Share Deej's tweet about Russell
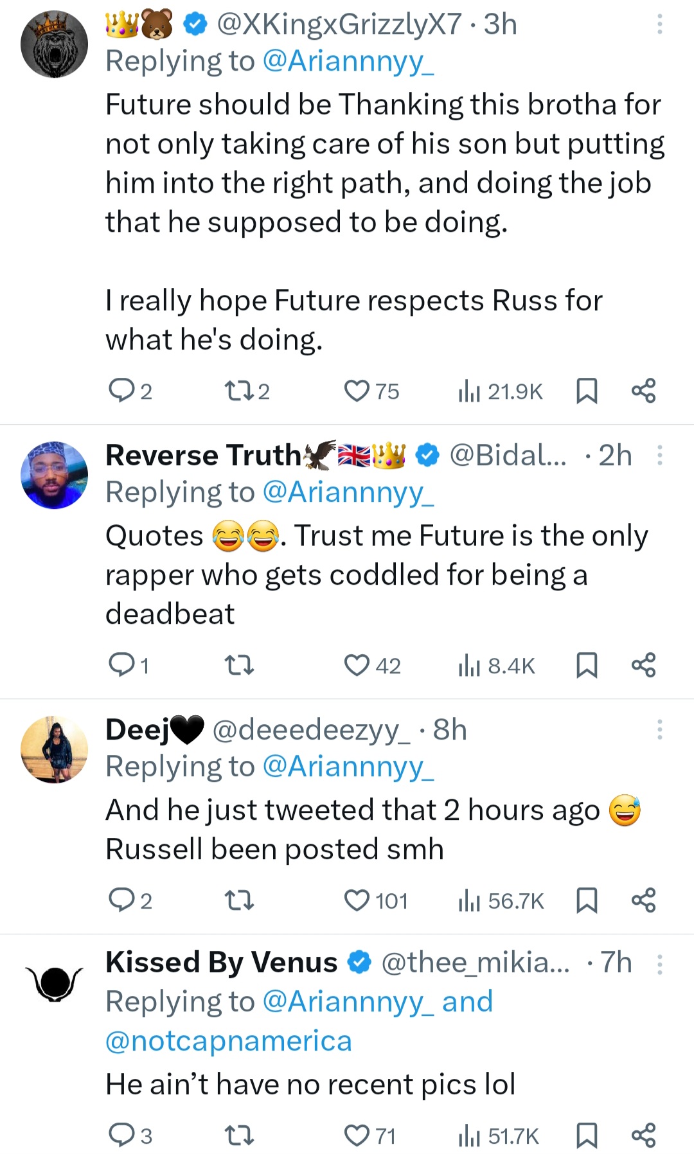694x1156 pixels. click(643, 901)
